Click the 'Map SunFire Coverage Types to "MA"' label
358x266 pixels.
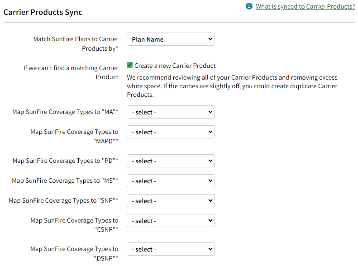pos(65,112)
